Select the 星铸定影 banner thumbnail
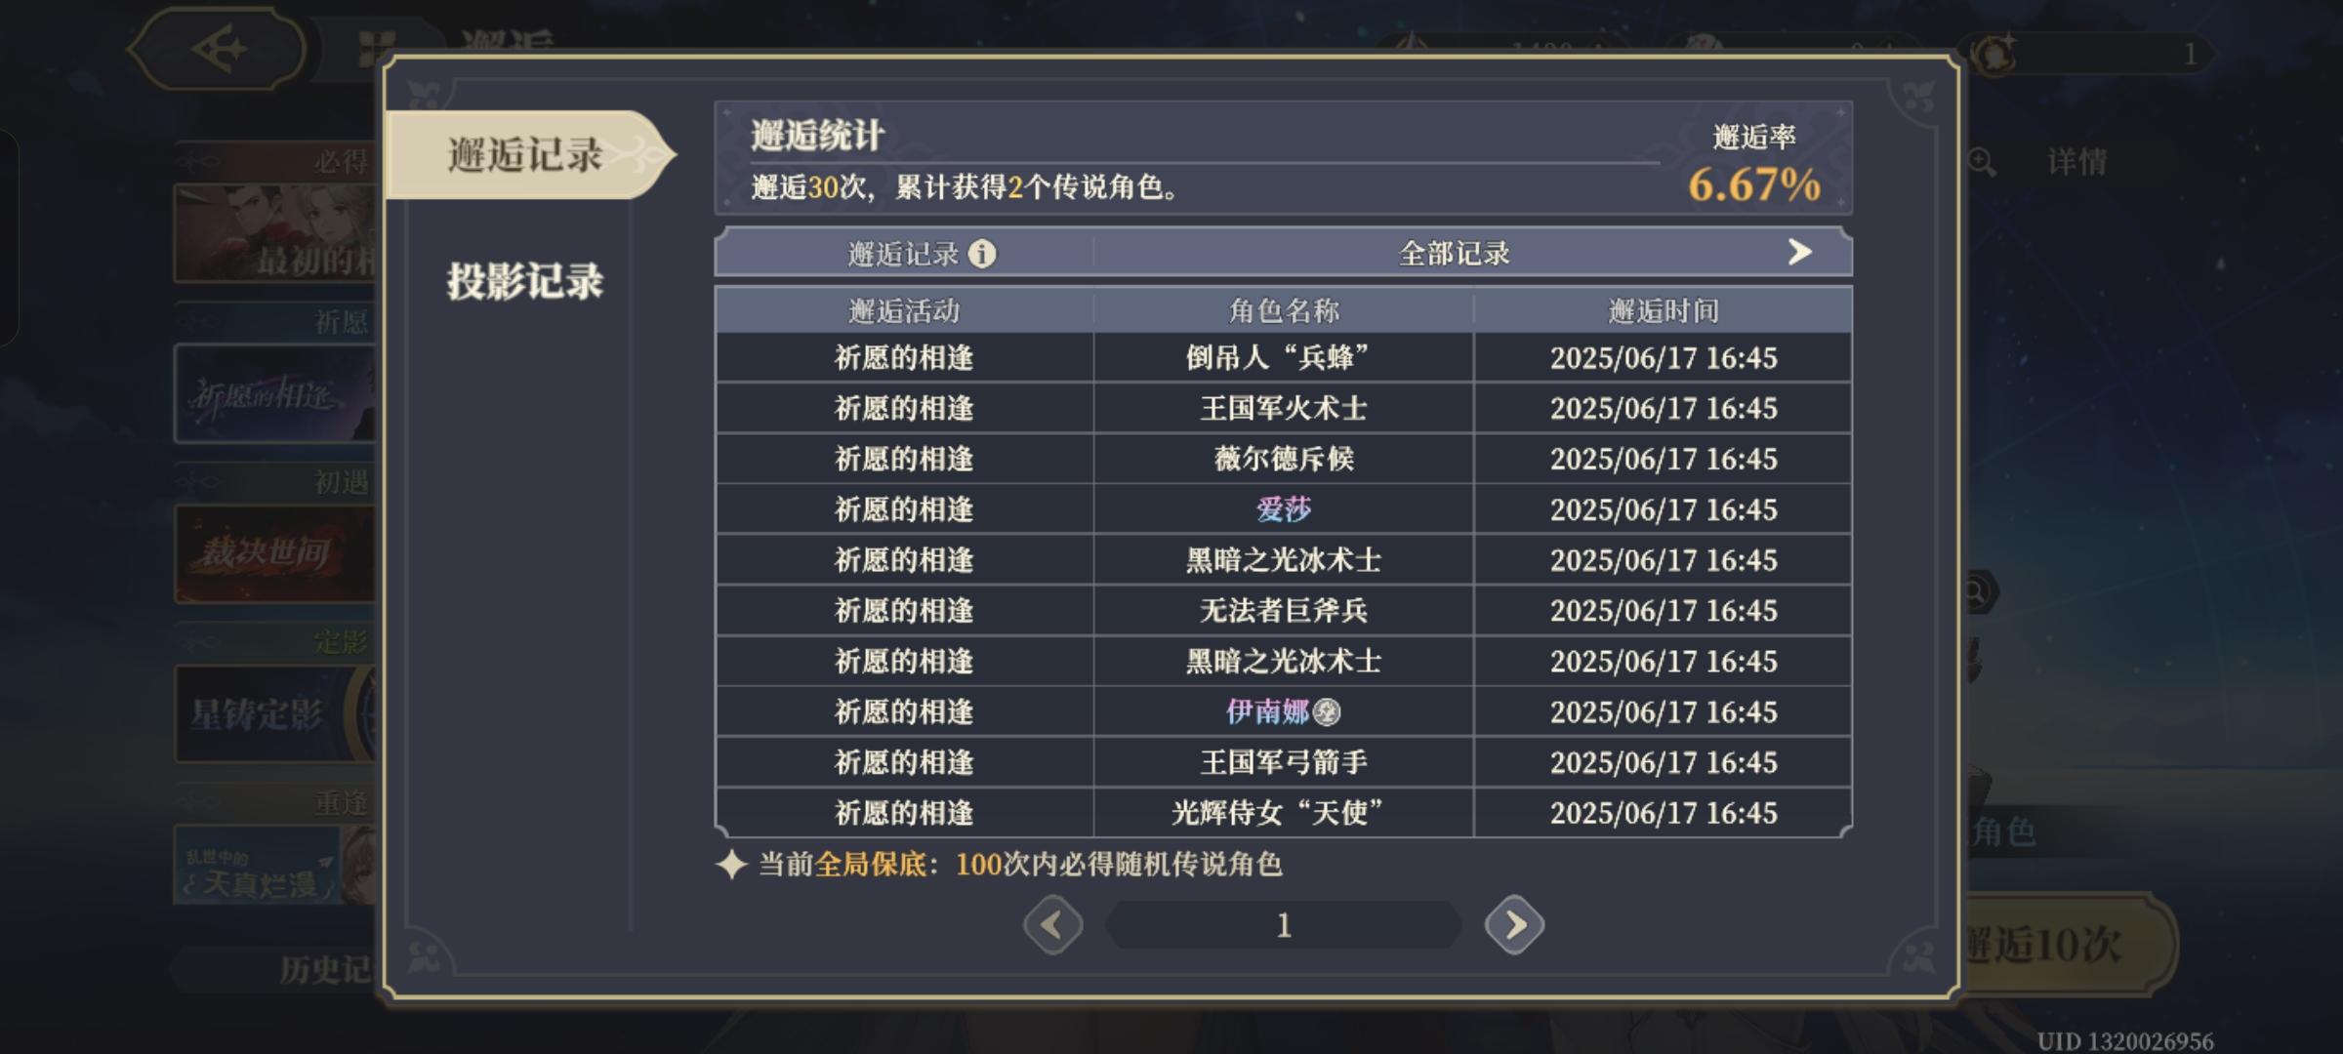Image resolution: width=2343 pixels, height=1054 pixels. click(275, 714)
